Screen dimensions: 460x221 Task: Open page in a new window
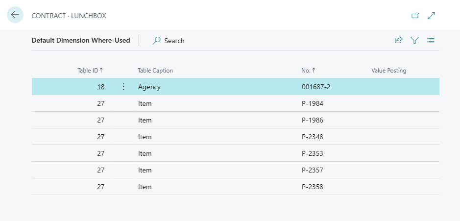[x=415, y=16]
